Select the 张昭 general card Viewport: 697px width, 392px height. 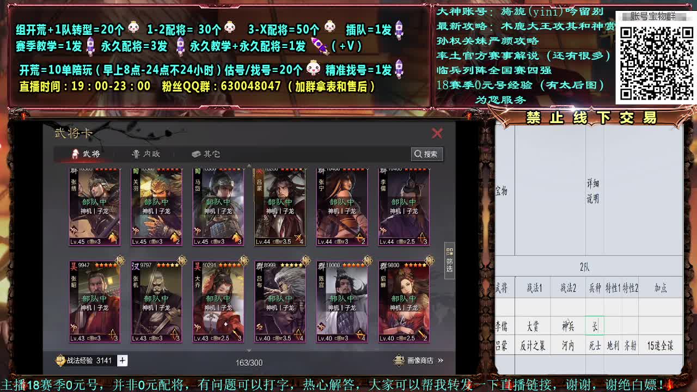click(94, 302)
